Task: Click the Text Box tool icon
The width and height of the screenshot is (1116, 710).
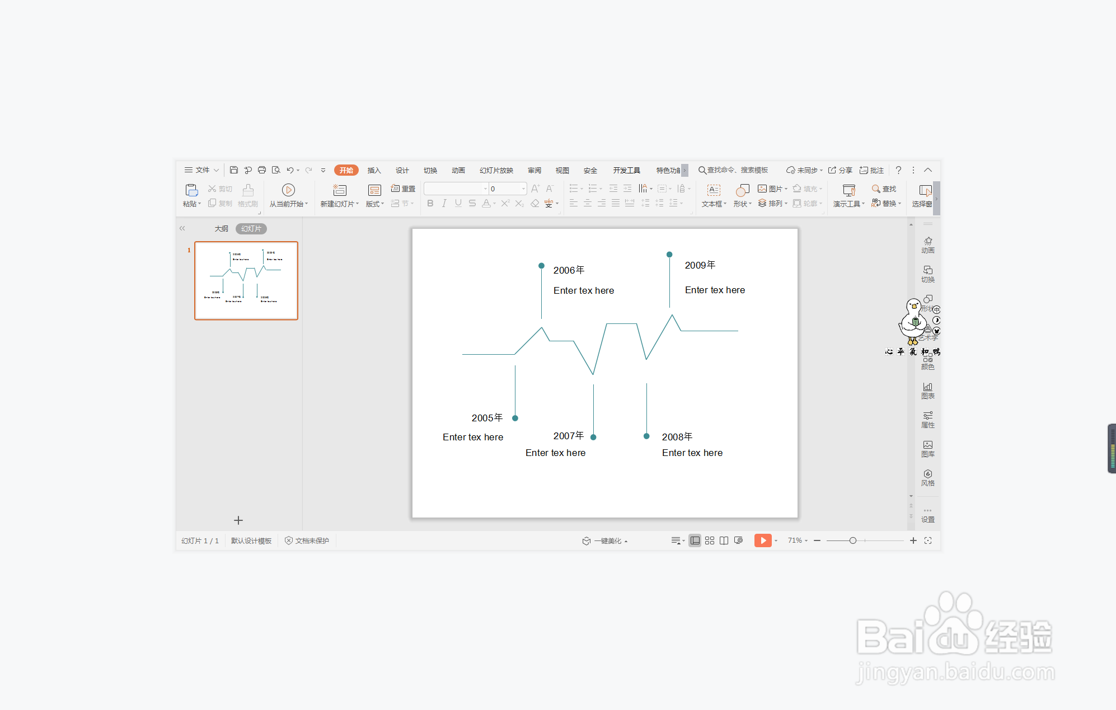Action: point(714,190)
